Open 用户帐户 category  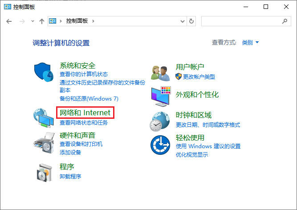coord(190,67)
